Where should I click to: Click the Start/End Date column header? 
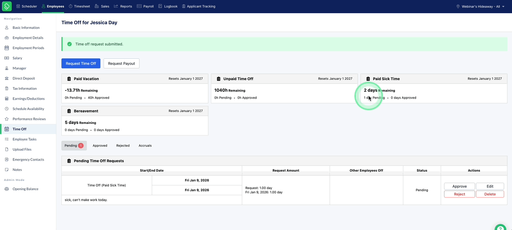click(x=152, y=171)
